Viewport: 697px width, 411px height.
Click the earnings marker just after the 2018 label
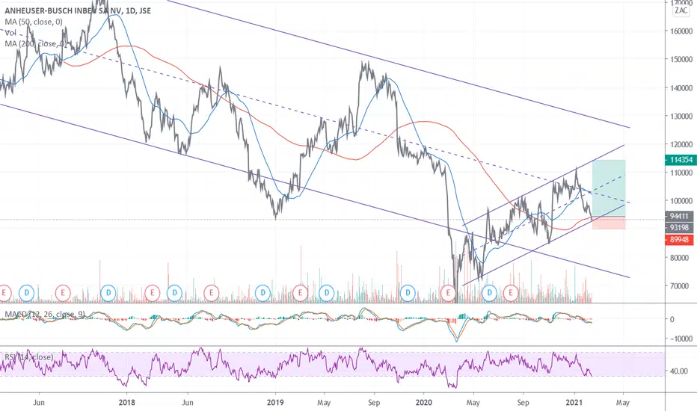point(152,293)
